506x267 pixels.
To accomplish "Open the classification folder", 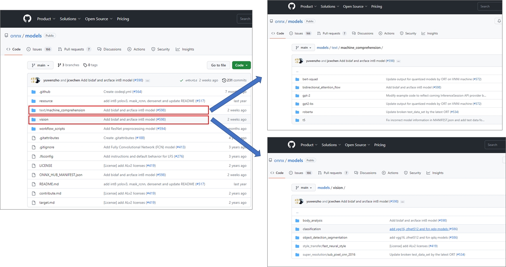I will point(311,229).
